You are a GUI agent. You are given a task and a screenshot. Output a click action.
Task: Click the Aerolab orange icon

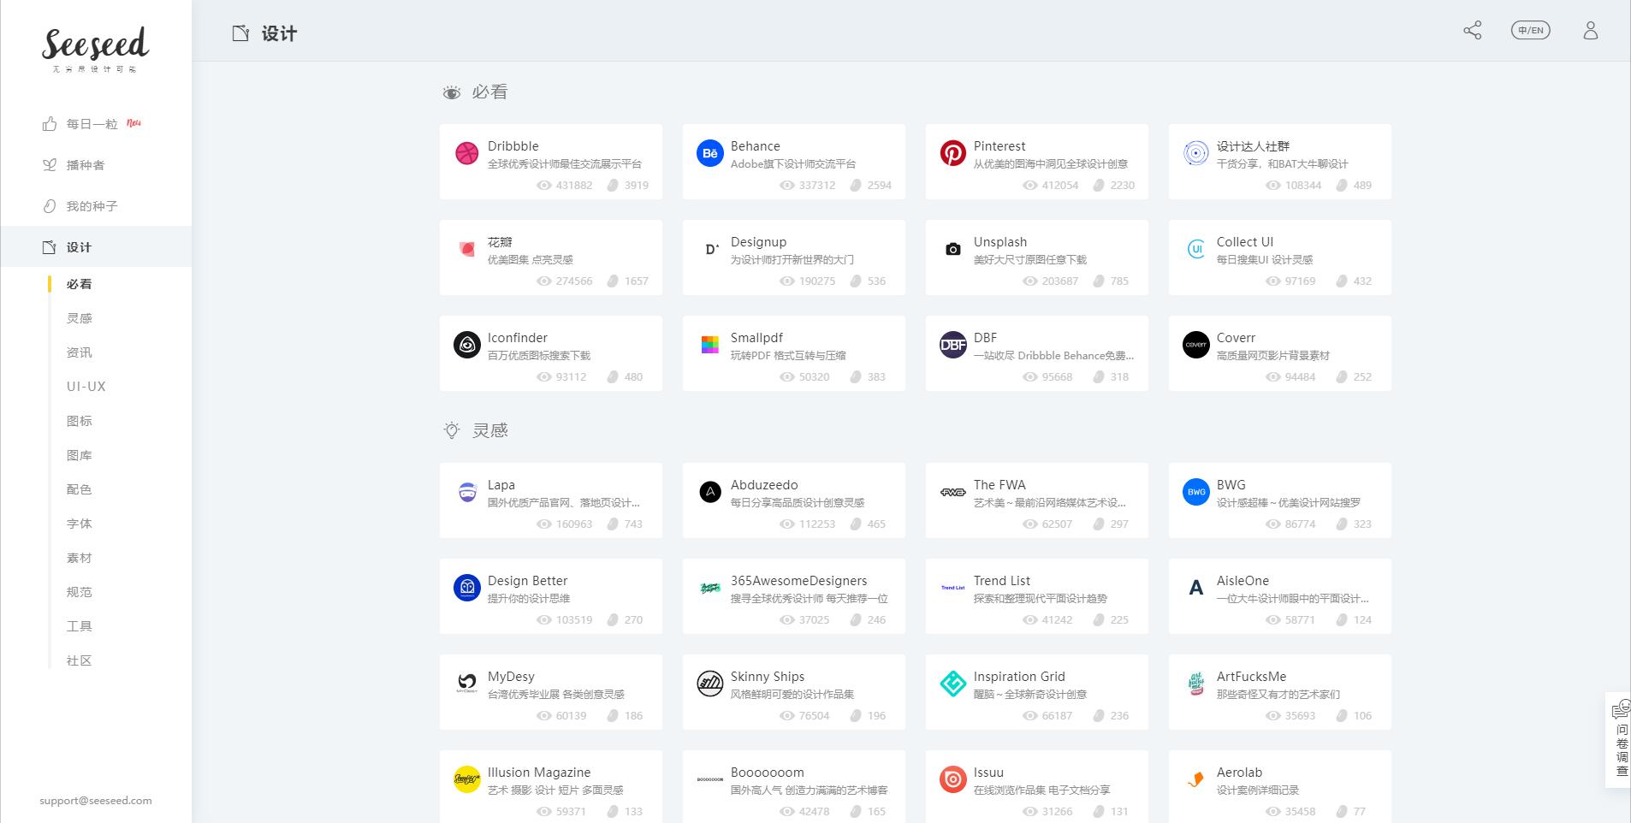pos(1196,779)
